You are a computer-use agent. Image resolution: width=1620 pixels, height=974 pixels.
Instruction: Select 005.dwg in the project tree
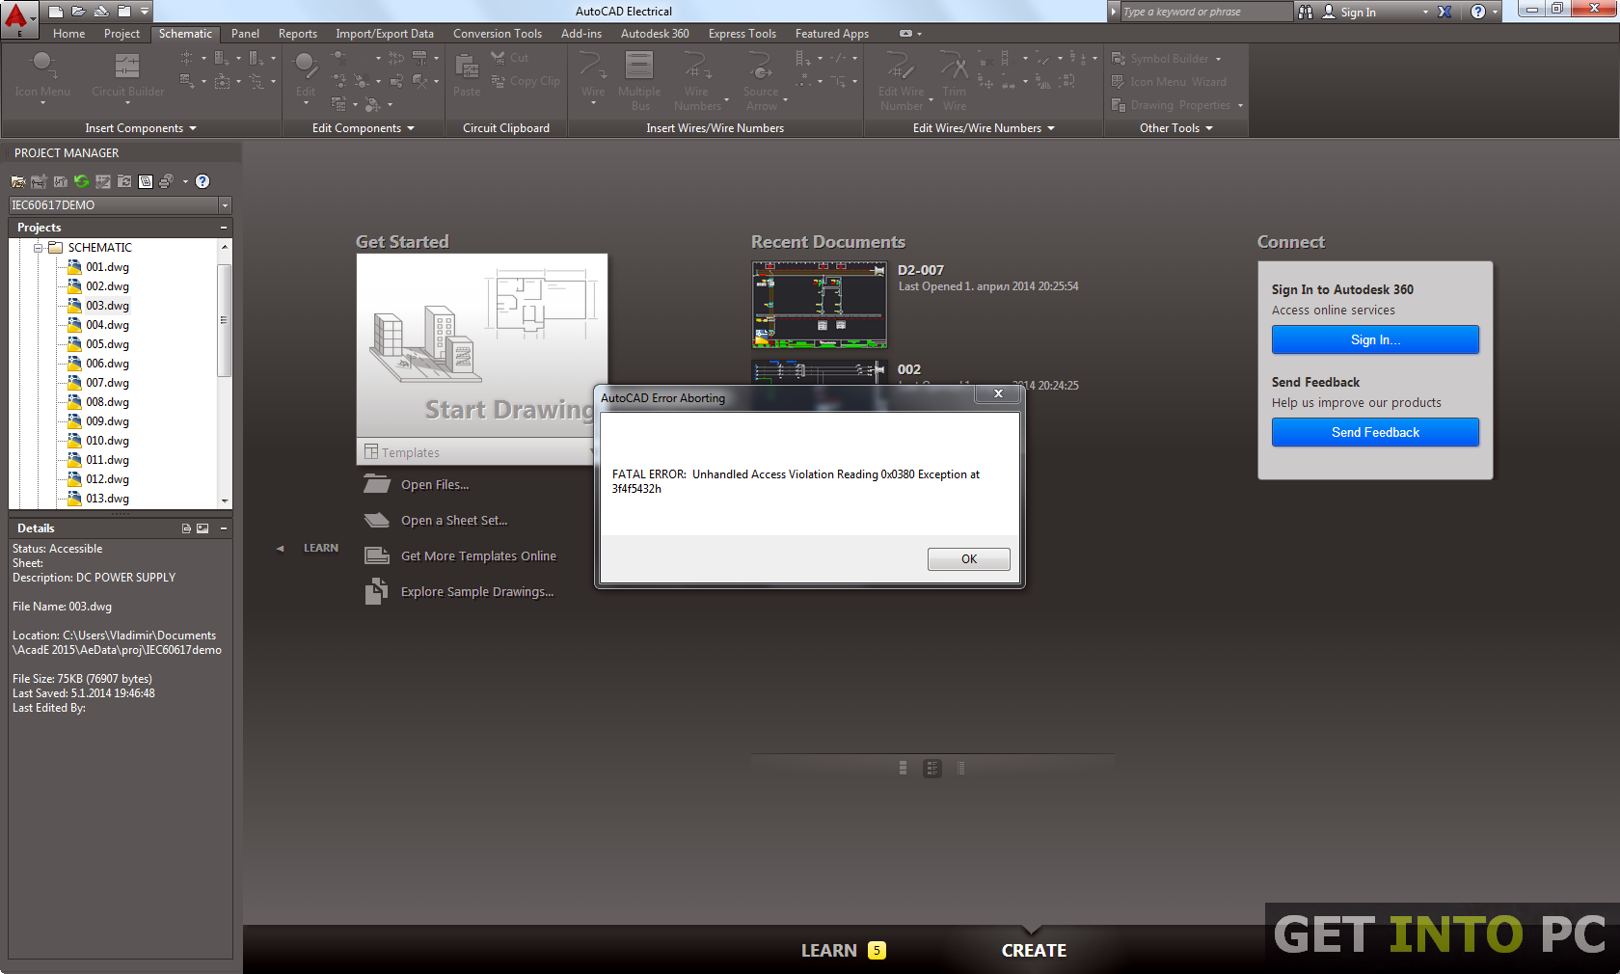(x=107, y=344)
